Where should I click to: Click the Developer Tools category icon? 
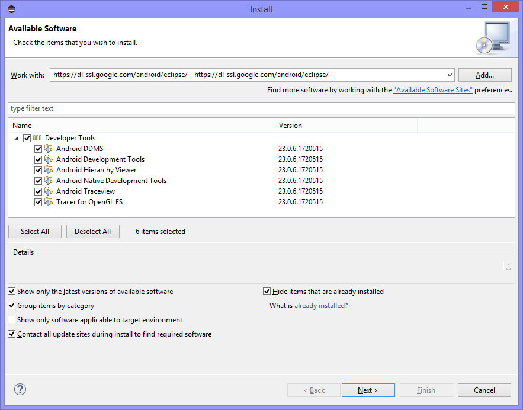tap(37, 138)
